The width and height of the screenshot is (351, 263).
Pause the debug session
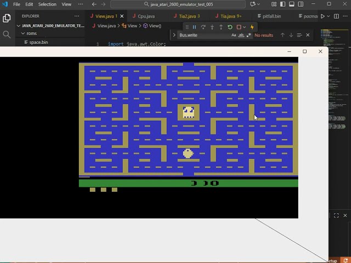(x=194, y=27)
